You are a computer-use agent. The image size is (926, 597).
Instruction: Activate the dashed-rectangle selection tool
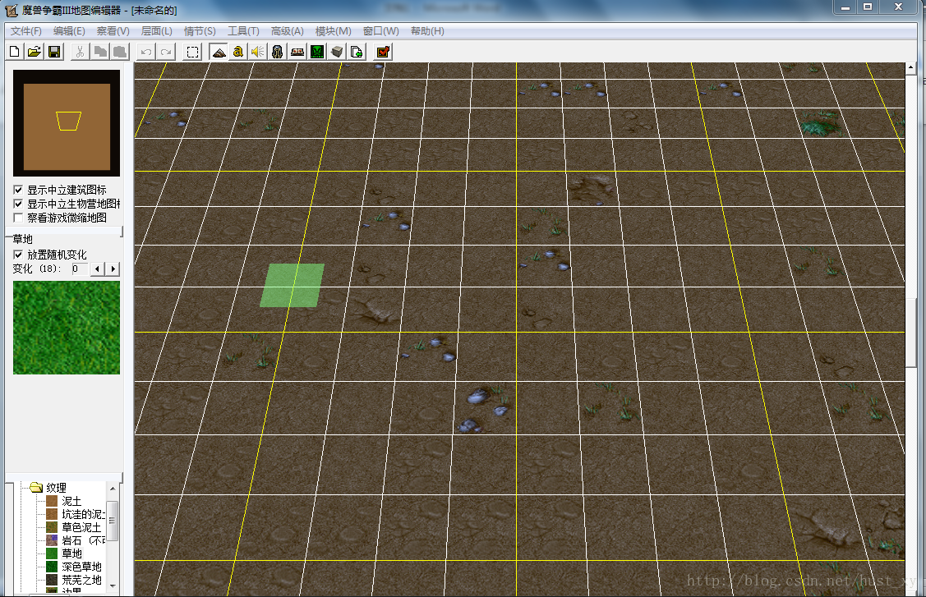(192, 52)
